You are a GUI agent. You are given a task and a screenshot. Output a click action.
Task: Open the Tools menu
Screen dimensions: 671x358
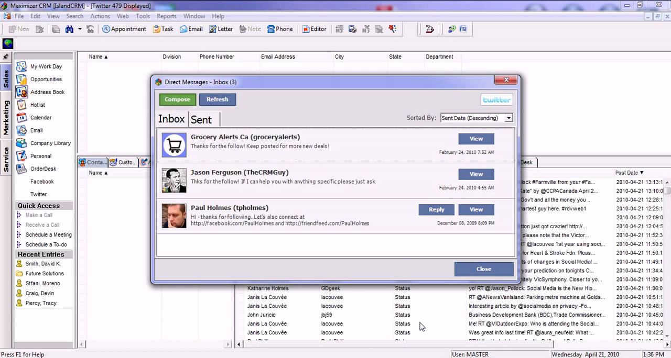click(x=143, y=16)
